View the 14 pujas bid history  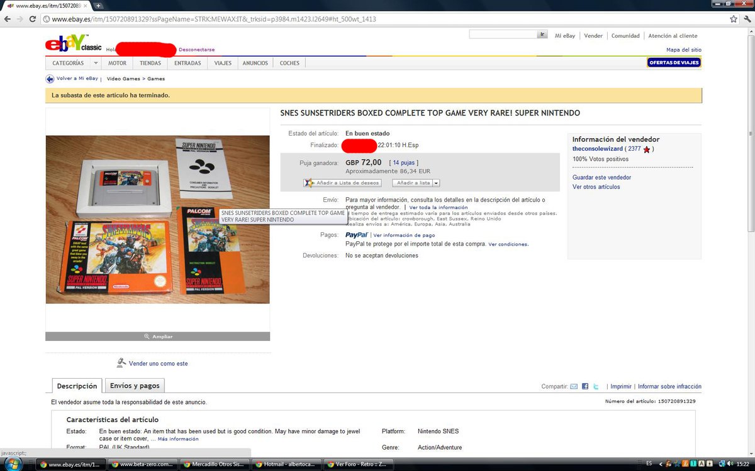[405, 163]
